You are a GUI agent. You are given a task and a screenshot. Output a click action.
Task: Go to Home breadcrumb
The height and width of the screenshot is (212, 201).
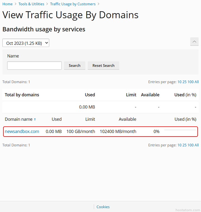click(x=8, y=4)
